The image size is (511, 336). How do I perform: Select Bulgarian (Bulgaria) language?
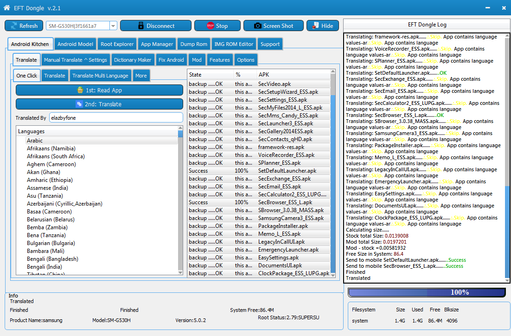(x=51, y=243)
